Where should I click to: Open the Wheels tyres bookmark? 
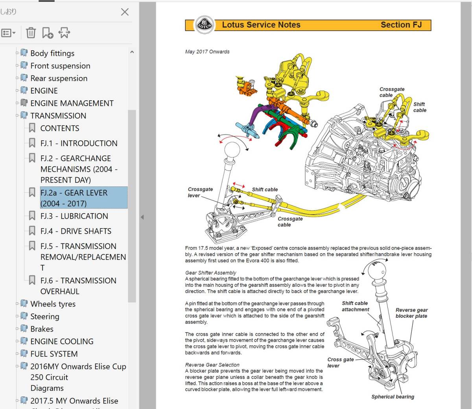pos(53,304)
